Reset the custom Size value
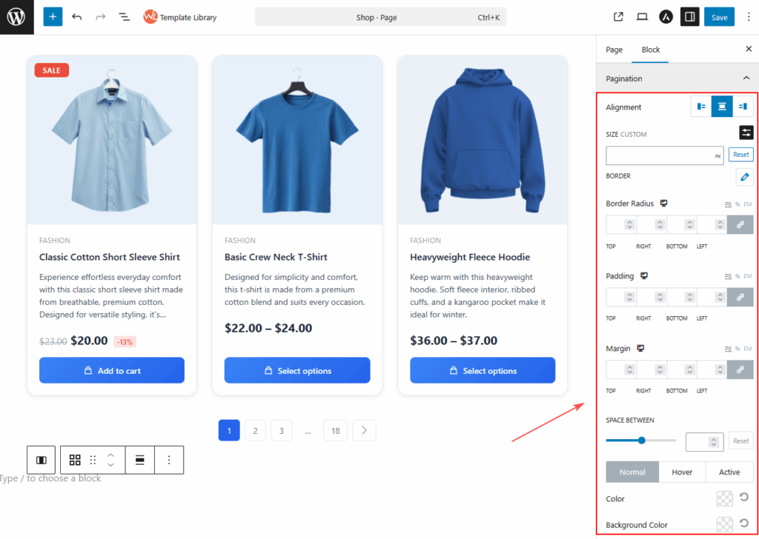759x539 pixels. [740, 154]
